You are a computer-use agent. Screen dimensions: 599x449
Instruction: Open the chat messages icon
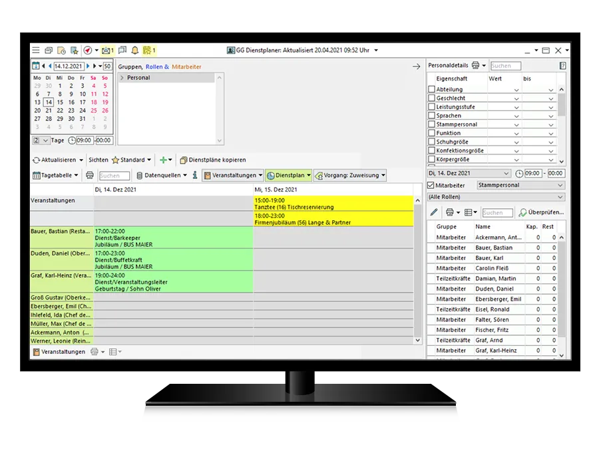122,50
